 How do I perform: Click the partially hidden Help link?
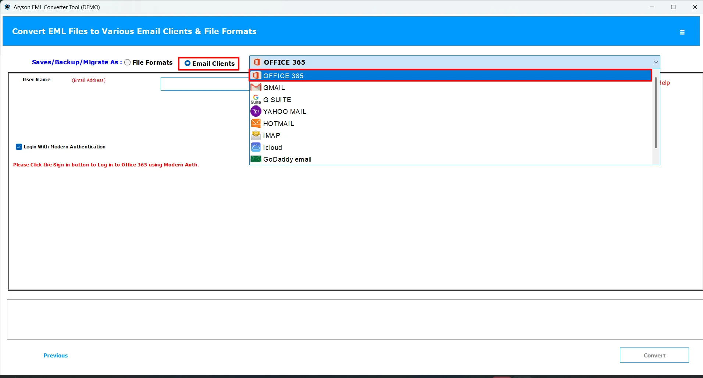point(665,83)
